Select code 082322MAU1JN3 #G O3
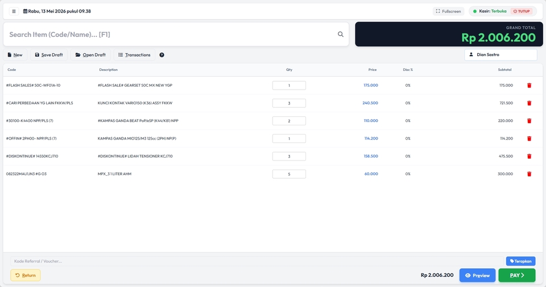The height and width of the screenshot is (287, 546). coord(26,174)
